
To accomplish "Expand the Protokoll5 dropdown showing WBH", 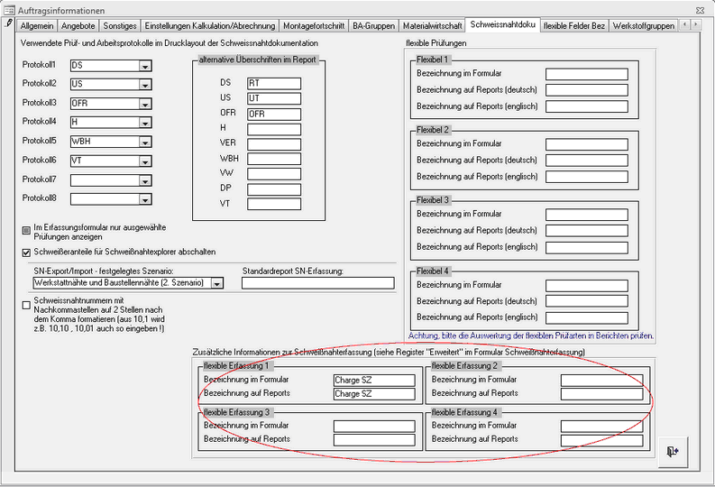I will click(144, 142).
